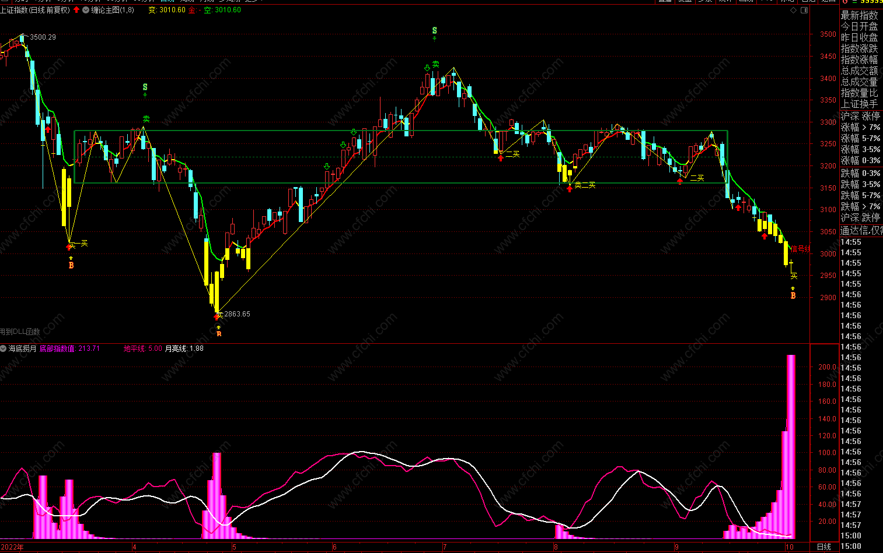
Task: Click the diamond icon at chart top right
Action: coord(793,10)
